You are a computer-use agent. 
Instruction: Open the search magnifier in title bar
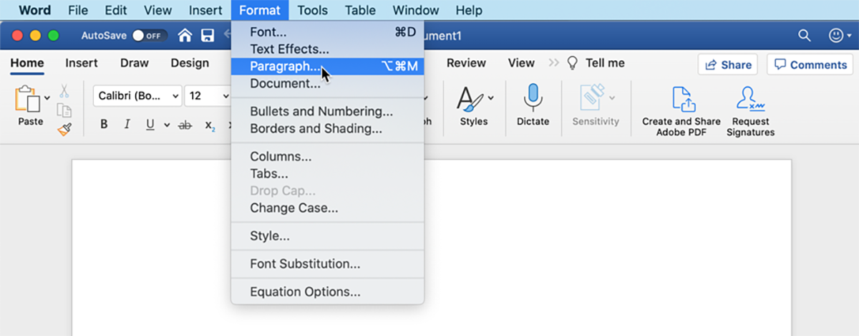pos(805,35)
